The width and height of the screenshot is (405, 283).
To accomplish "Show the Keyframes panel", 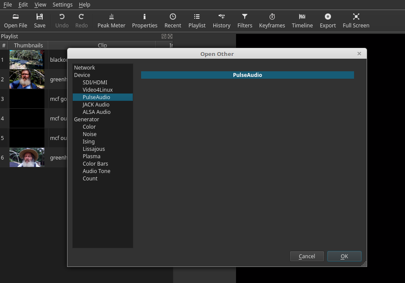I will [272, 21].
